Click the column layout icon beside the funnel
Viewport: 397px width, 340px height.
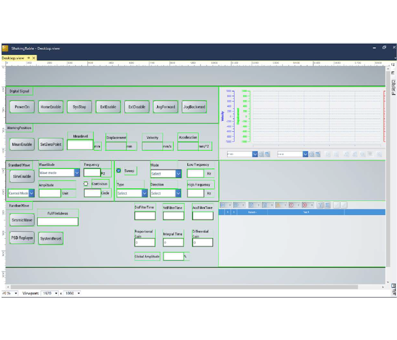click(x=327, y=205)
